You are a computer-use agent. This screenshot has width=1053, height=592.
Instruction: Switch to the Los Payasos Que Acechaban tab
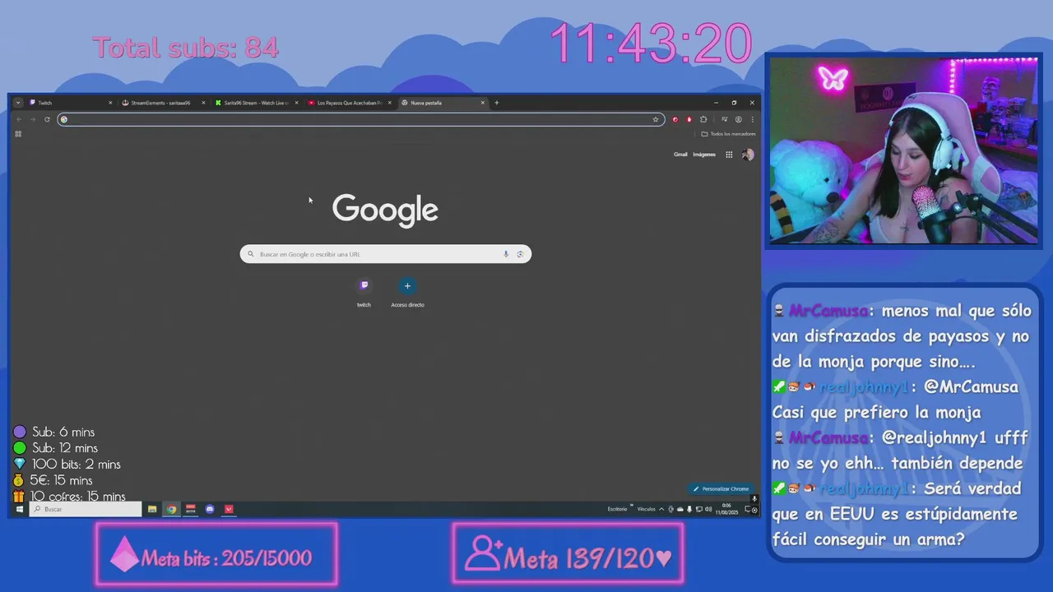point(349,103)
